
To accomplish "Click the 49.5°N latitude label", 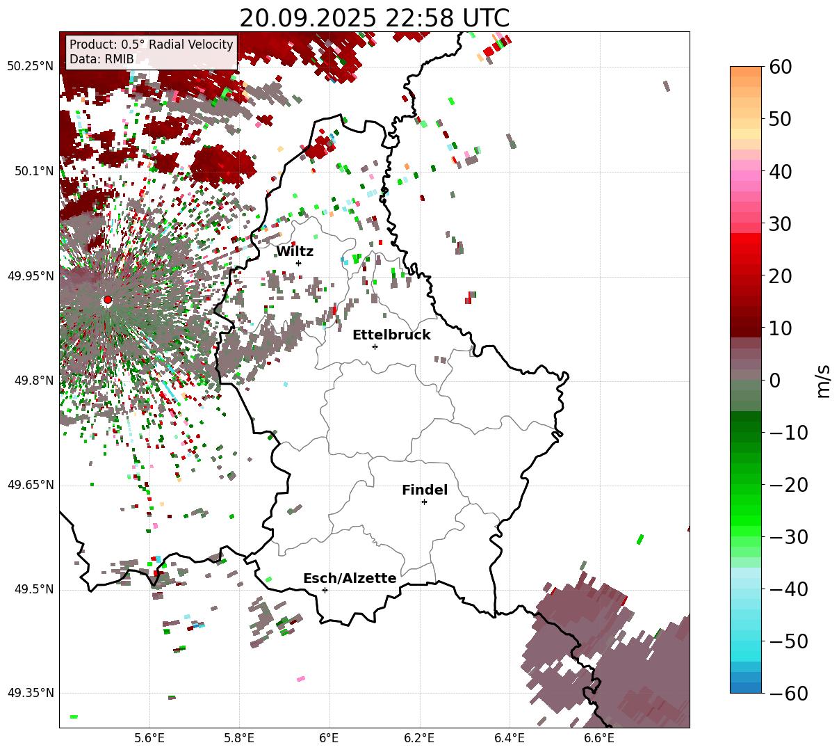I will [33, 589].
